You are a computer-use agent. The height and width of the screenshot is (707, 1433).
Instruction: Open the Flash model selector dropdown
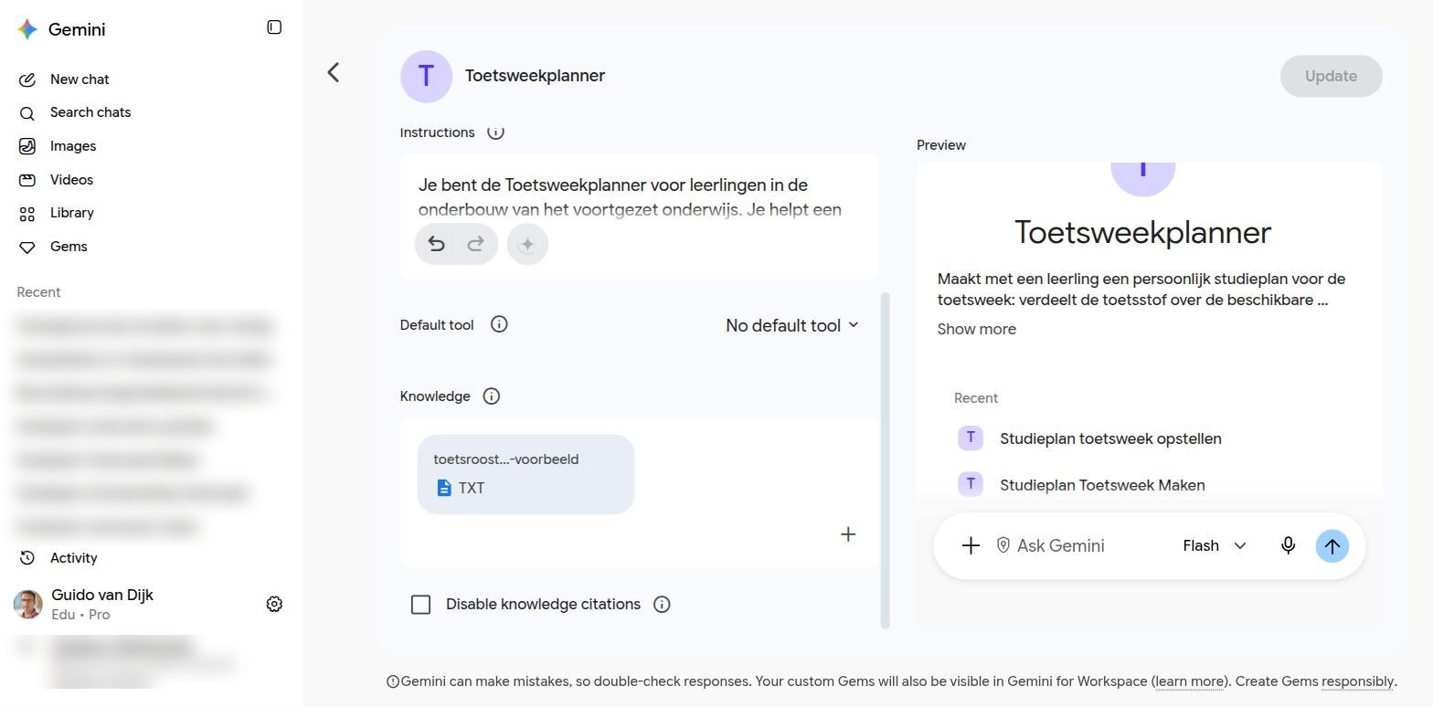point(1214,545)
